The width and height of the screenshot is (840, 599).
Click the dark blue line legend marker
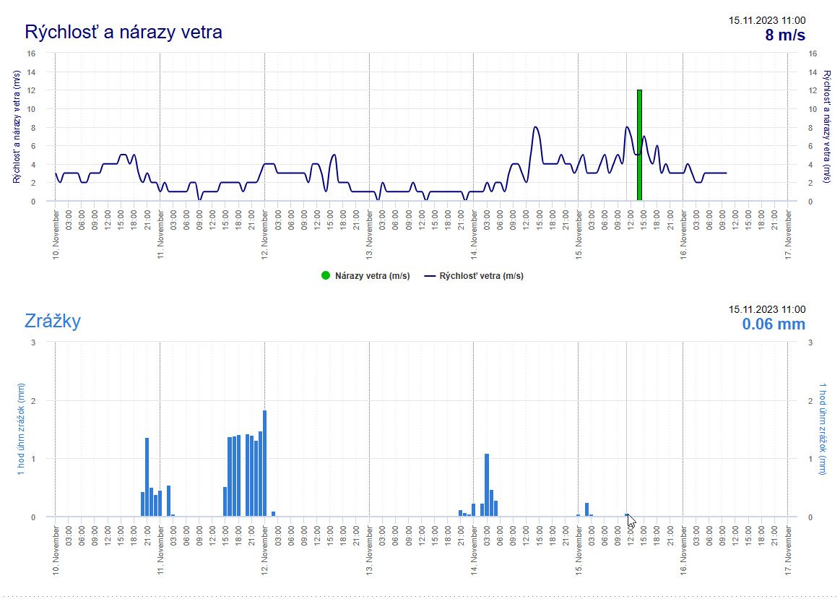(430, 275)
